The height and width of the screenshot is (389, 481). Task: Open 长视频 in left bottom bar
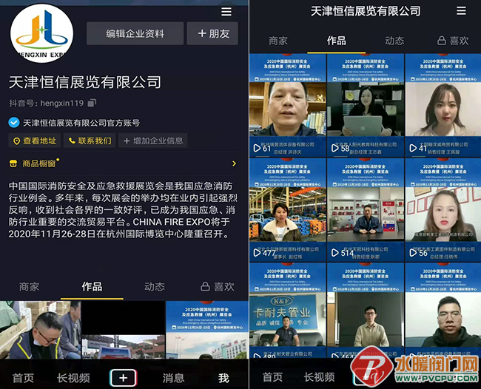click(x=73, y=378)
